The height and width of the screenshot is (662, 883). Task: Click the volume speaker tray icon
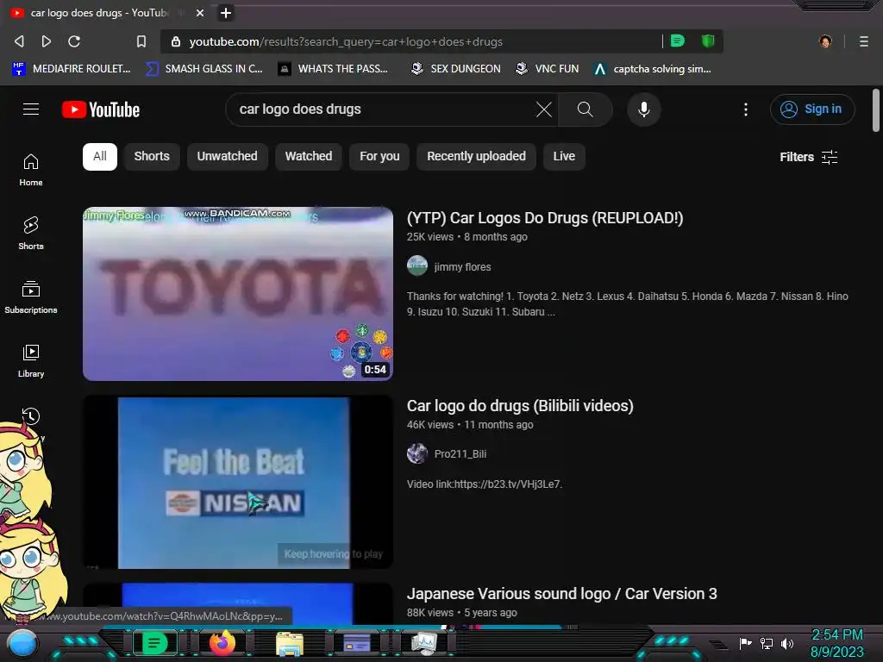coord(787,643)
